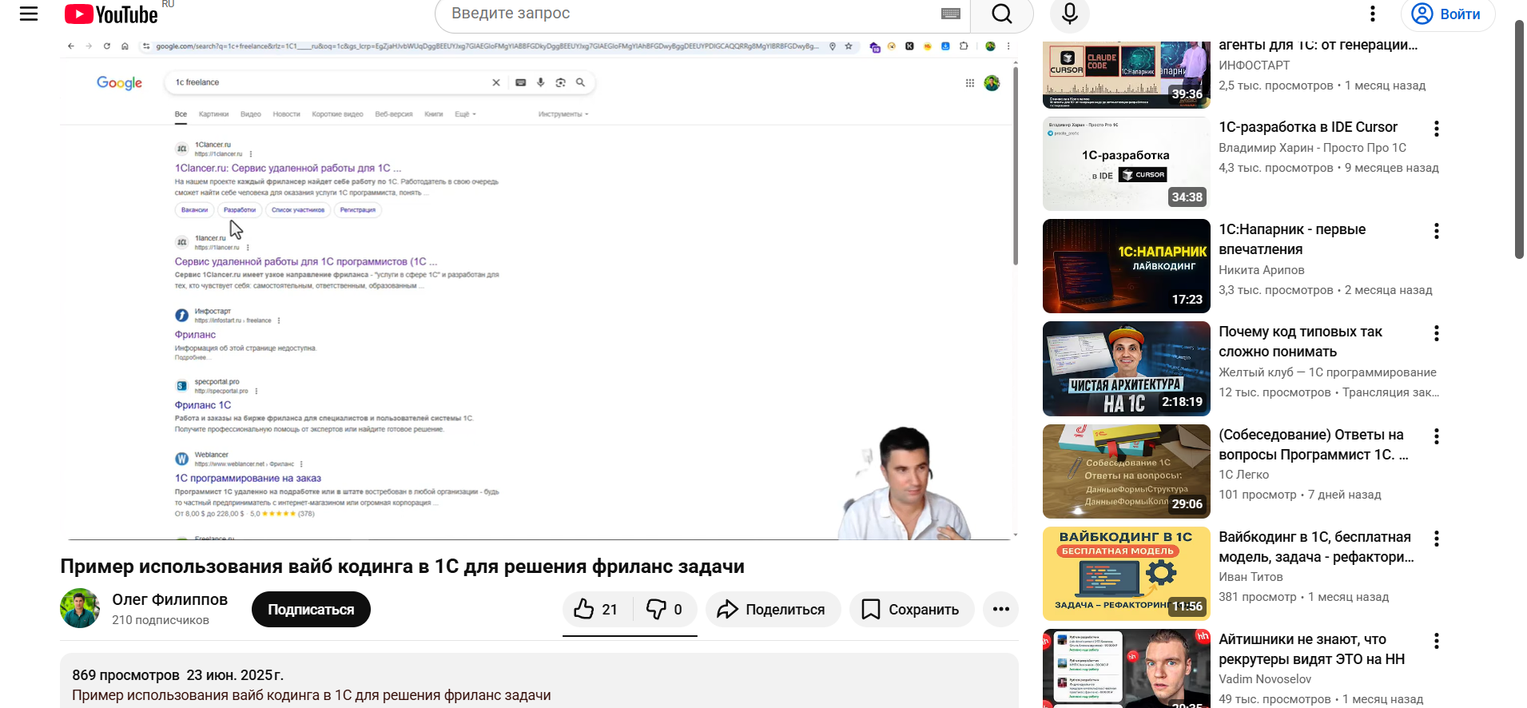1527x708 pixels.
Task: Open the YouTube hamburger guide menu
Action: point(29,14)
